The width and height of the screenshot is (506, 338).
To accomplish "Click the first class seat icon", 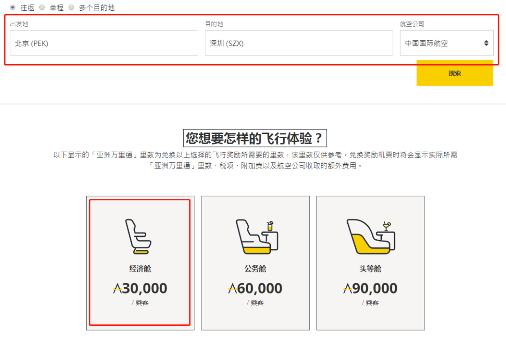I will pyautogui.click(x=371, y=236).
